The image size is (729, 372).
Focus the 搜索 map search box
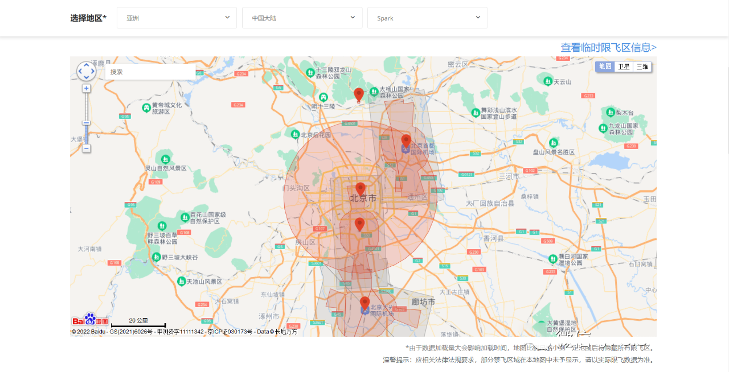(x=150, y=72)
